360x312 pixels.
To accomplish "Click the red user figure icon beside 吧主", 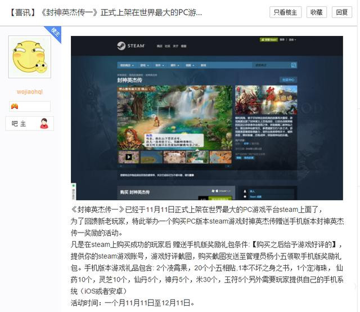I will 44,123.
